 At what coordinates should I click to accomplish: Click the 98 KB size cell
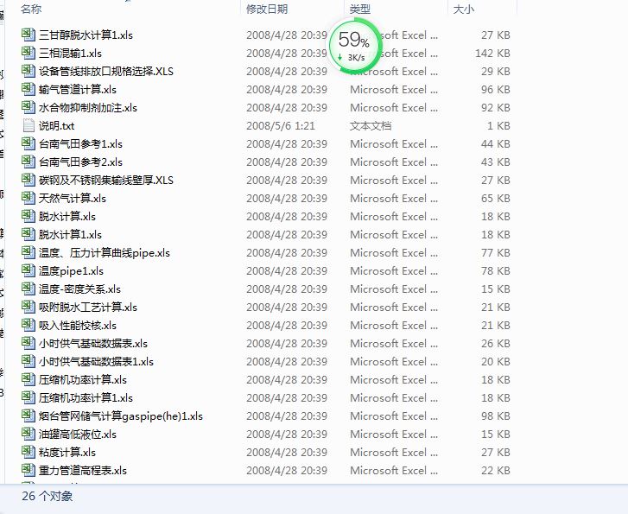coord(496,416)
